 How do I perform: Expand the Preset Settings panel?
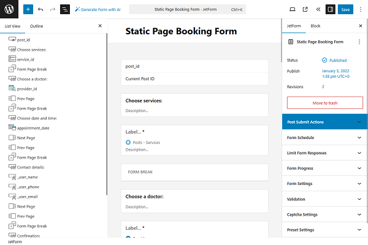click(x=325, y=230)
